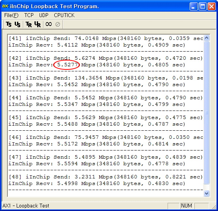Click the grayed-out stop toolbar icon
Image resolution: width=218 pixels, height=211 pixels.
[58, 24]
